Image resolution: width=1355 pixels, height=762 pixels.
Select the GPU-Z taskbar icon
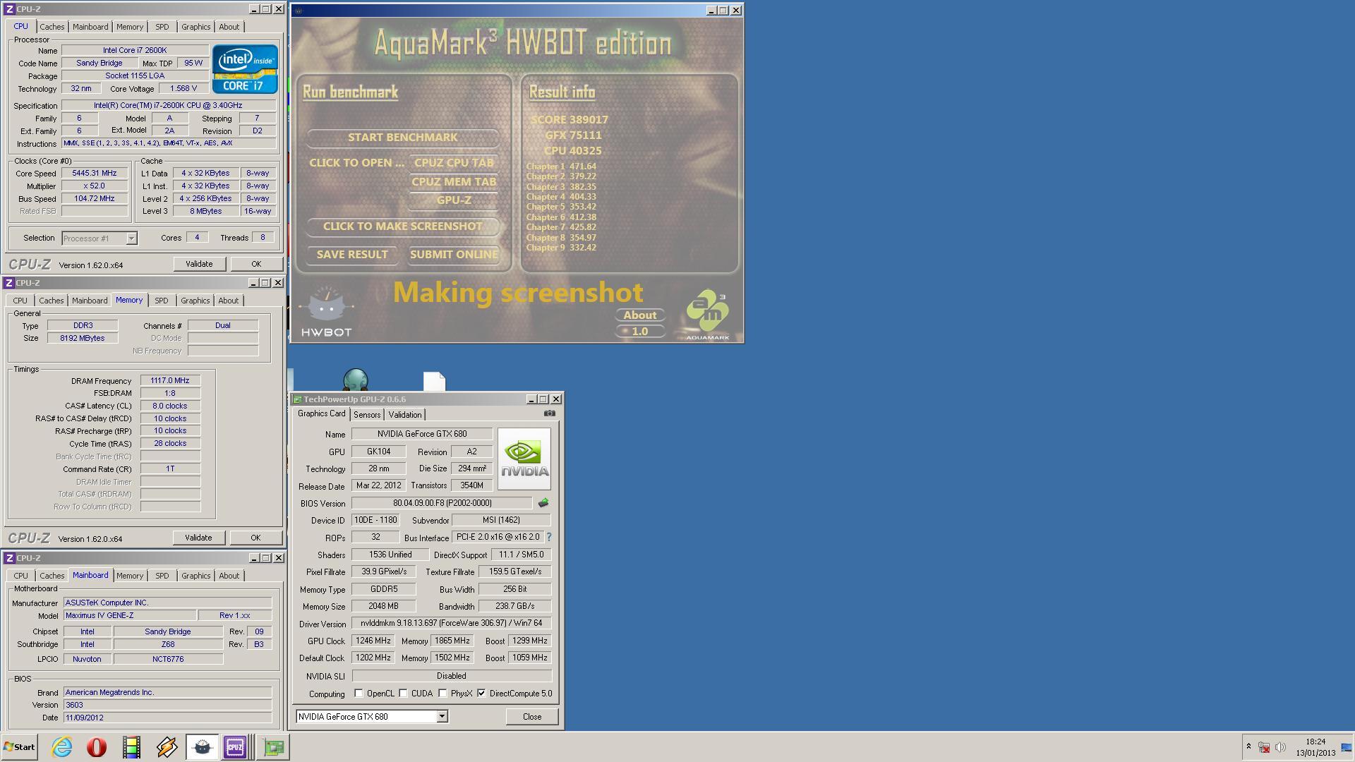273,747
